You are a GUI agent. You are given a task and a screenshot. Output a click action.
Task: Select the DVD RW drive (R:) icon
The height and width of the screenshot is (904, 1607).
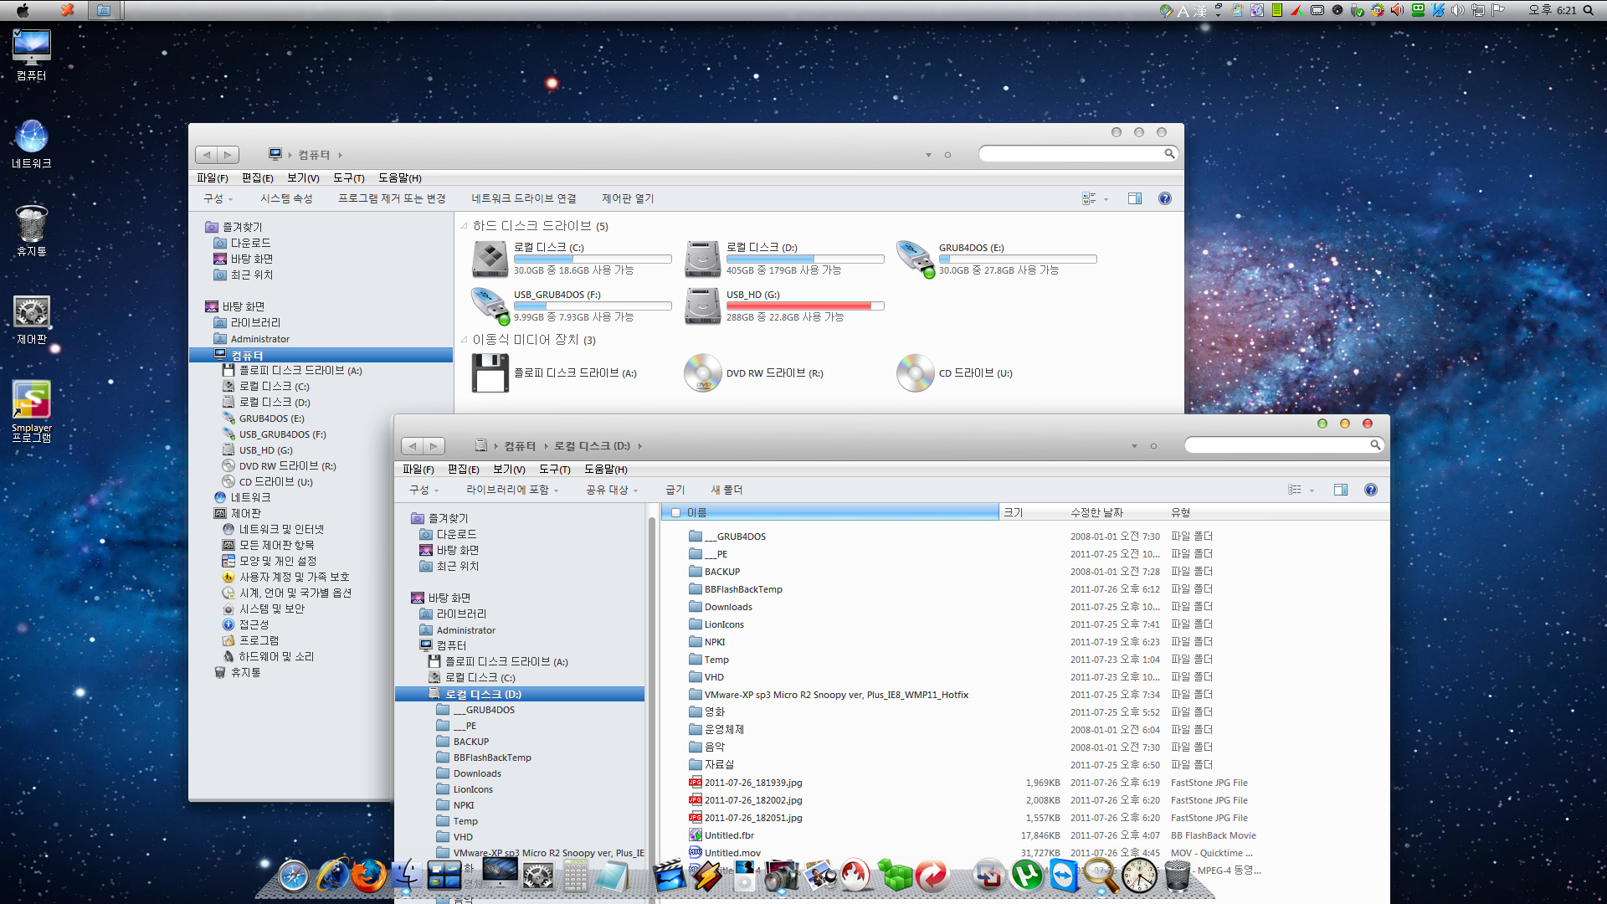[x=702, y=373]
